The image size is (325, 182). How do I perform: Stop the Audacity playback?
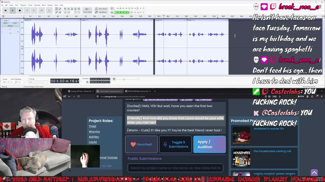(x=20, y=10)
